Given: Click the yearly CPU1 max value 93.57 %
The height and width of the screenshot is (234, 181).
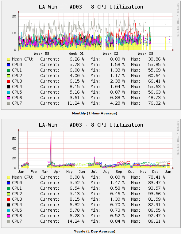Looking at the screenshot, I should point(157,188).
